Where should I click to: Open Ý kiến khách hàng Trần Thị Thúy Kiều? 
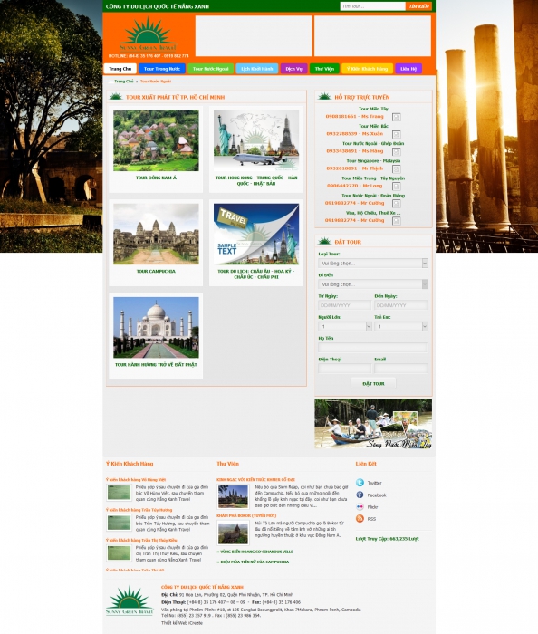pos(141,540)
